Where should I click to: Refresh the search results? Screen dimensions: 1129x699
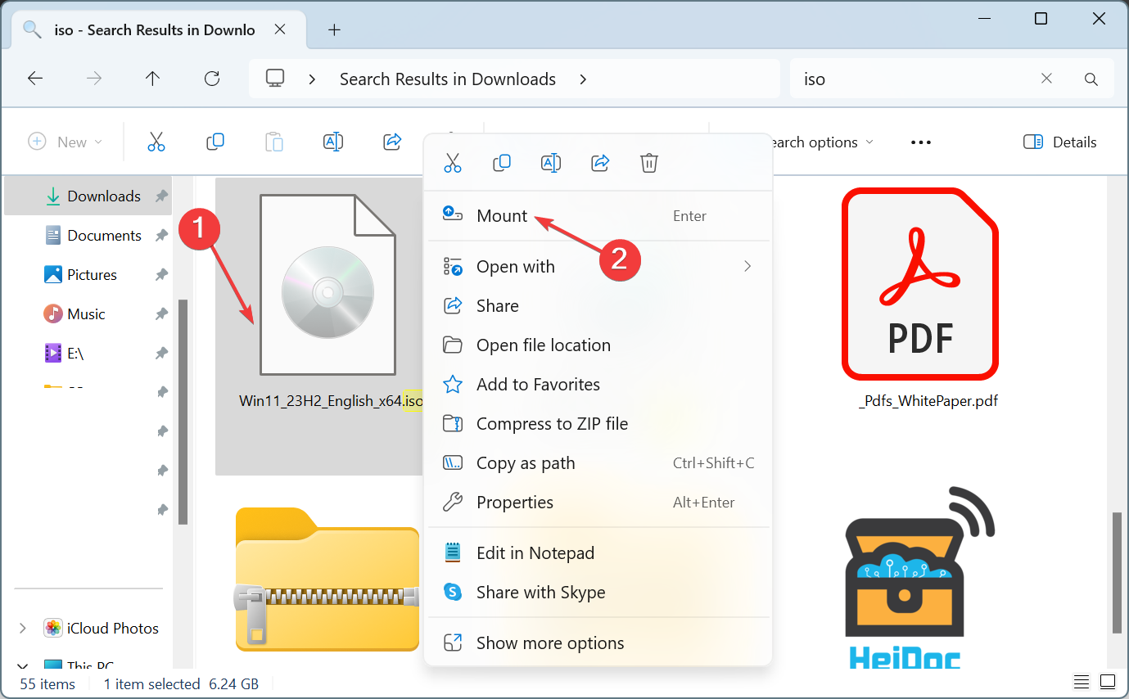pos(212,79)
